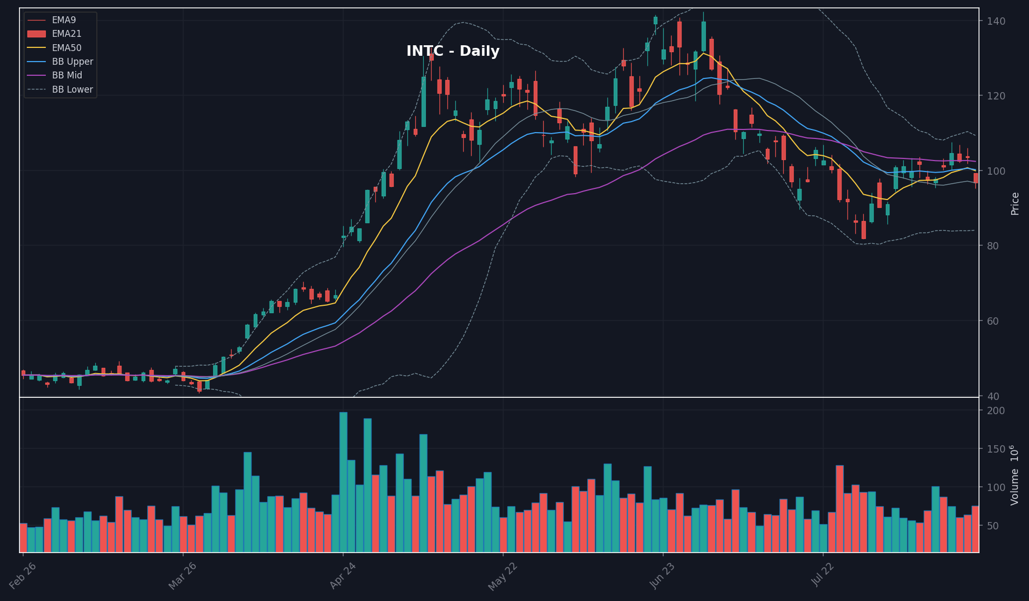Click the 140 price axis tick
Viewport: 1029px width, 601px height.
996,21
